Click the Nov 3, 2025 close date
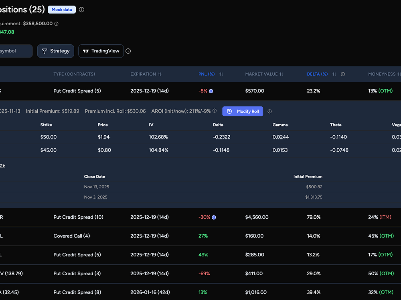401x300 pixels. (96, 197)
